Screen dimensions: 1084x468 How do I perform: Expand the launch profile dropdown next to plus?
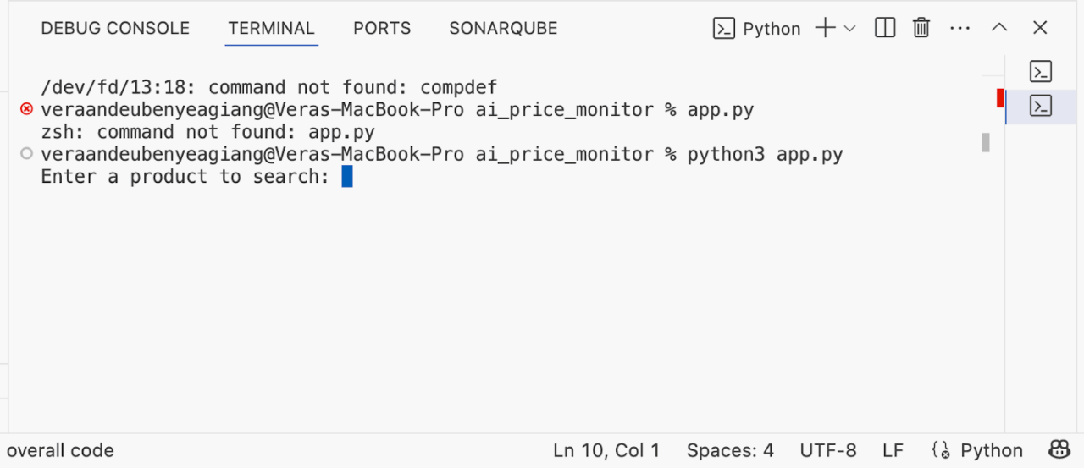[850, 28]
